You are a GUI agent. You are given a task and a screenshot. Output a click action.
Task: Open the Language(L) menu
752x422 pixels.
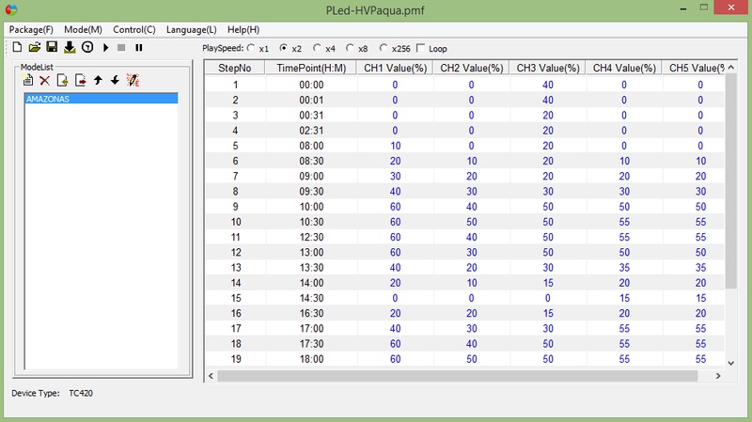[191, 29]
